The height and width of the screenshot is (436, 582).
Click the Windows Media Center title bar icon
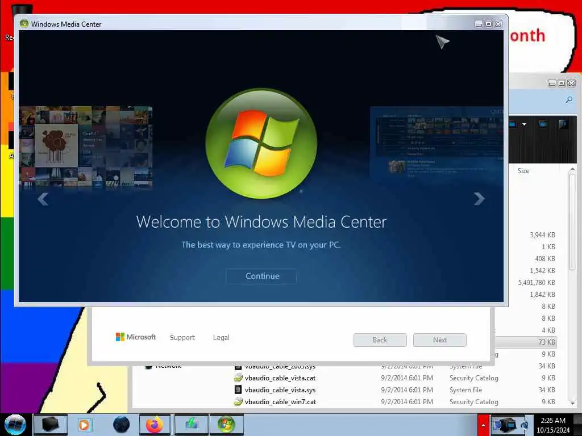point(24,24)
